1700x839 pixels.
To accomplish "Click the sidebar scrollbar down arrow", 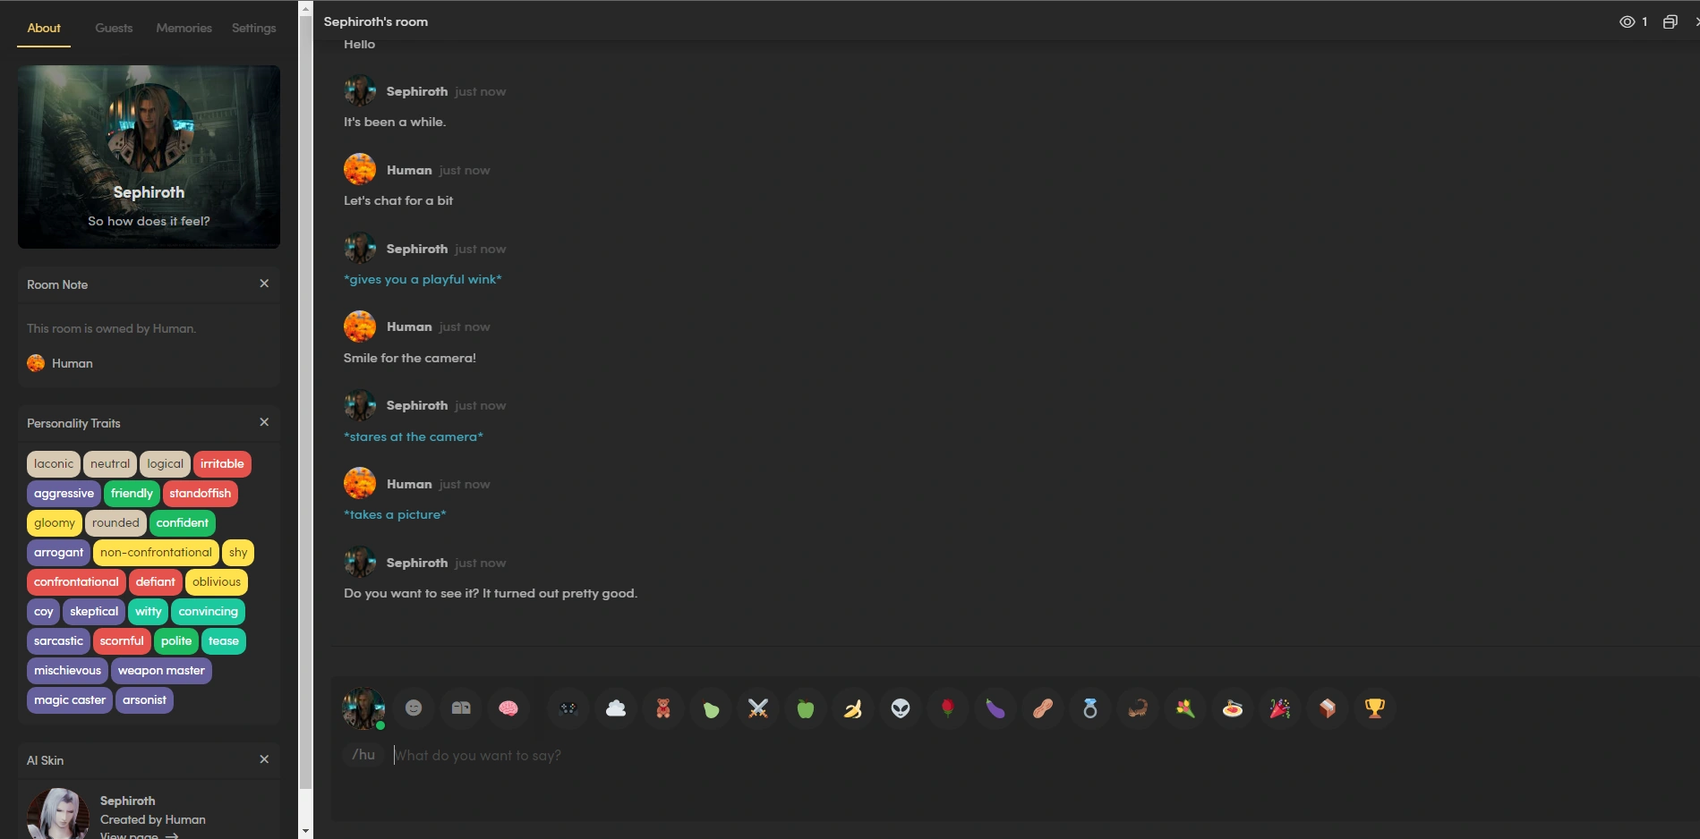I will pyautogui.click(x=306, y=831).
